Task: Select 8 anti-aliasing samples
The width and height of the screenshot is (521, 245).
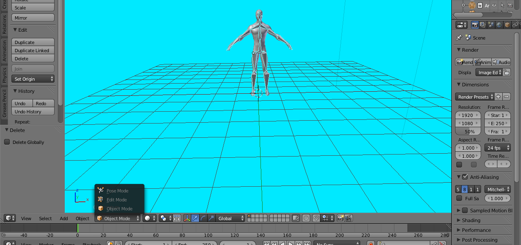Action: pyautogui.click(x=464, y=189)
